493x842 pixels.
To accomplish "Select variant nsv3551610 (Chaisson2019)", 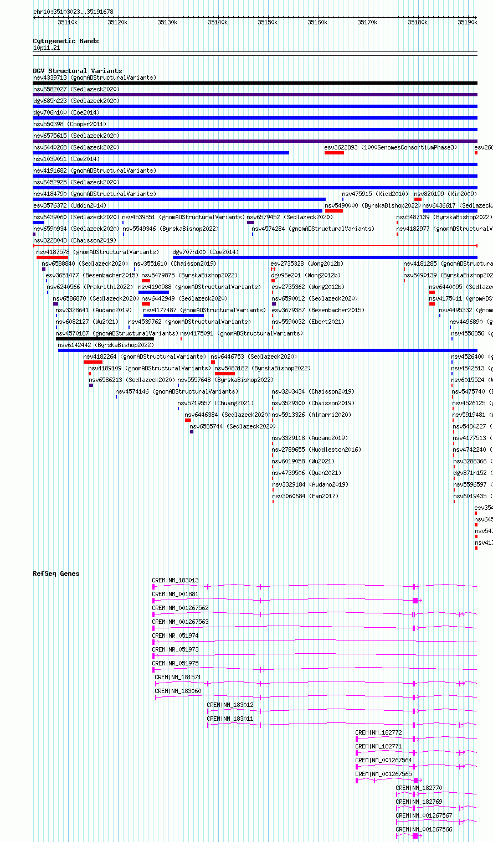I will [x=176, y=264].
